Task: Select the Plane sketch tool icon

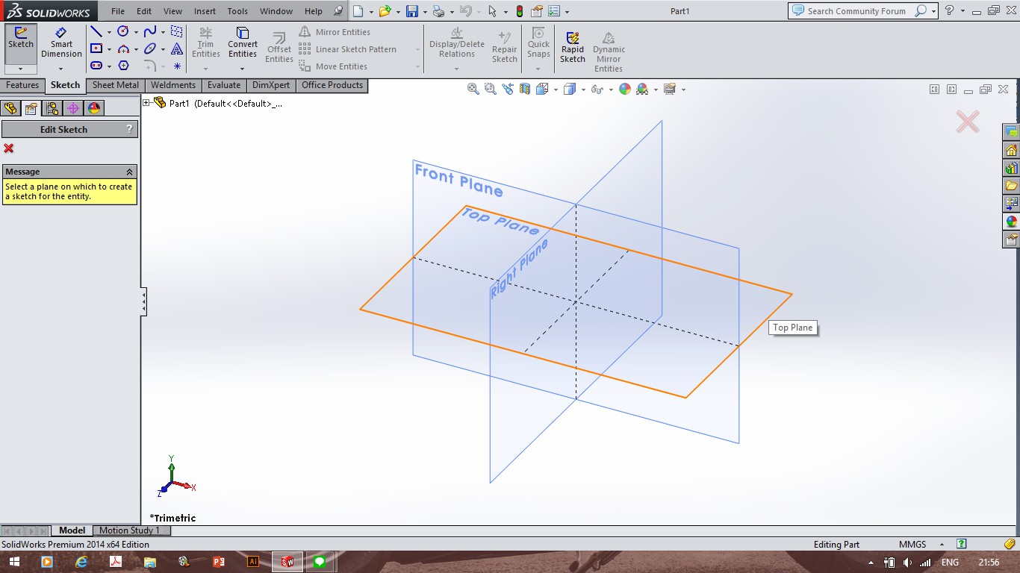Action: (x=177, y=31)
